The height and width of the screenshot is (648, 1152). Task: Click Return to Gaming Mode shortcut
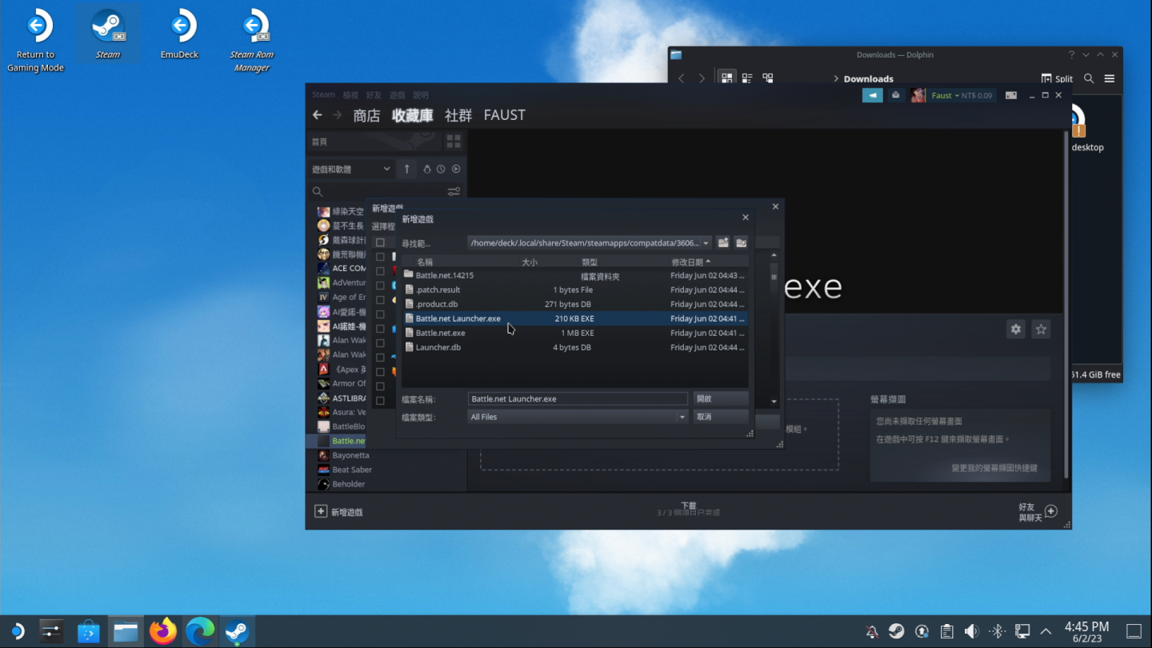[x=35, y=40]
